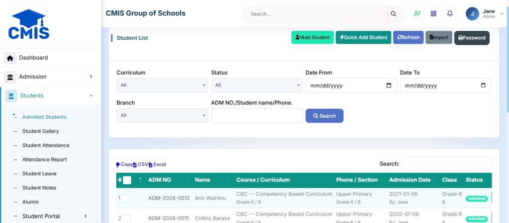Click ADM-2026-0012 cell
509x223 pixels.
pyautogui.click(x=169, y=198)
